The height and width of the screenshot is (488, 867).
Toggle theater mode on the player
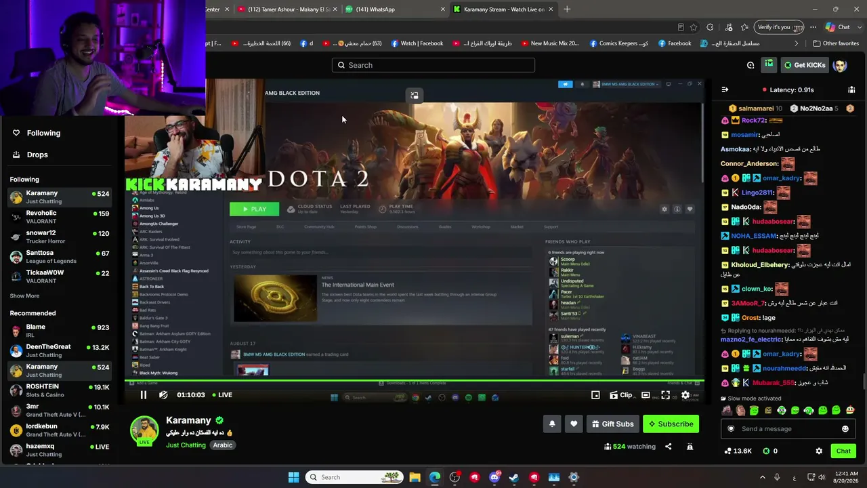pos(646,395)
